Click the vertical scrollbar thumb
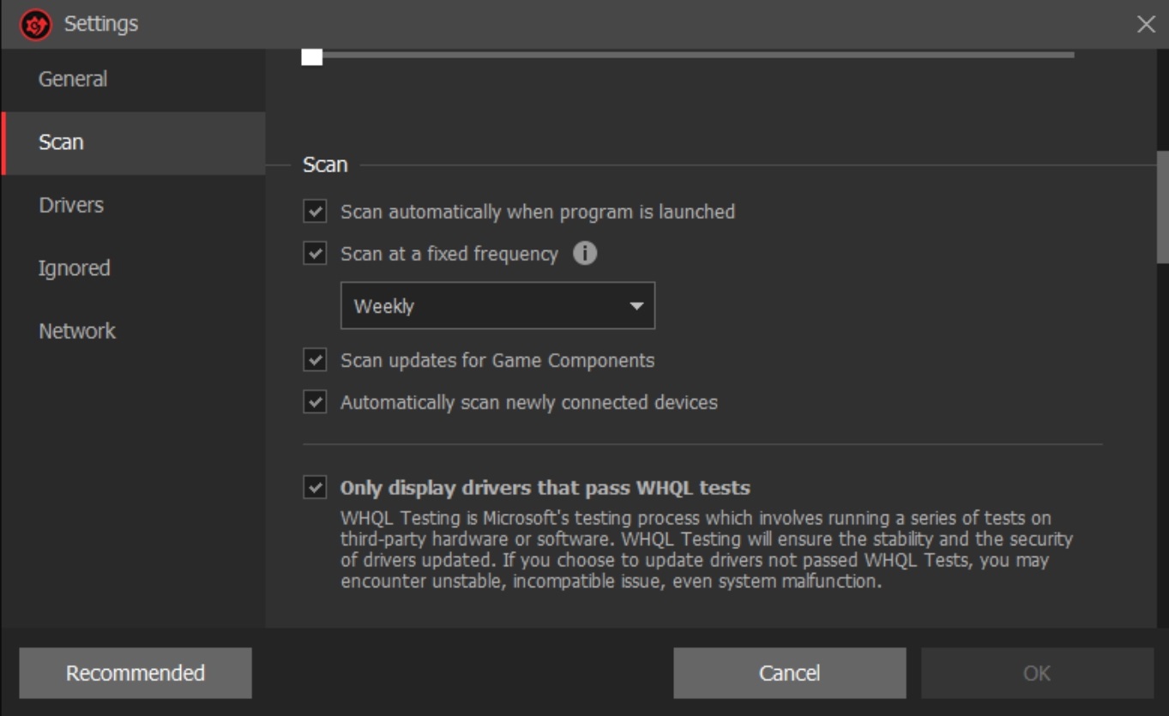 pyautogui.click(x=1162, y=207)
